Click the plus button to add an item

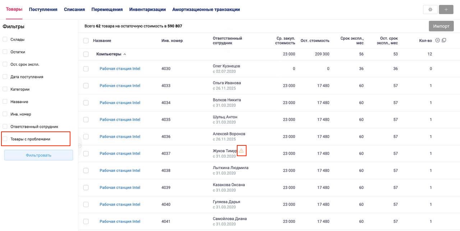point(446,10)
